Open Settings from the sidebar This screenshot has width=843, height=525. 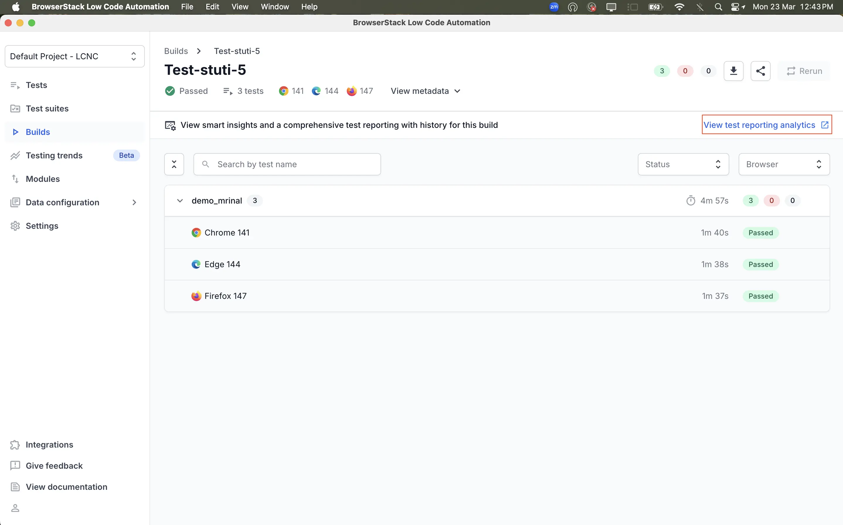pos(42,226)
